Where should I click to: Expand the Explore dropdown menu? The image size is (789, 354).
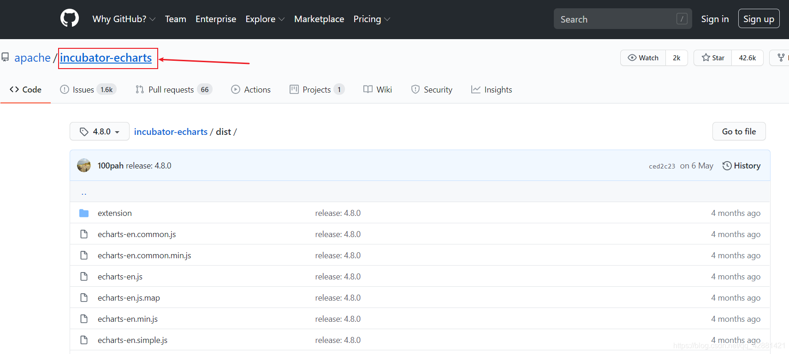265,19
